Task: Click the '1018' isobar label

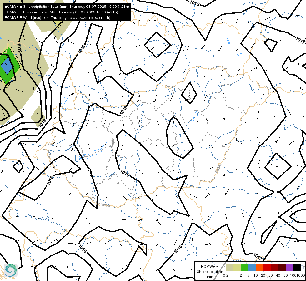Action: (42, 123)
